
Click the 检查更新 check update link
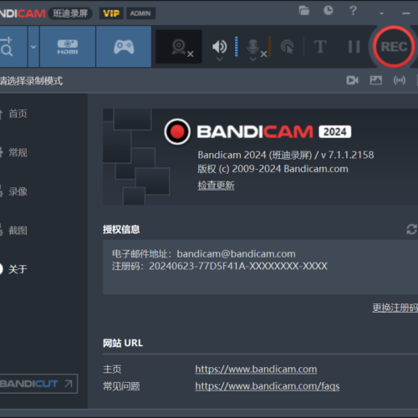(x=216, y=186)
